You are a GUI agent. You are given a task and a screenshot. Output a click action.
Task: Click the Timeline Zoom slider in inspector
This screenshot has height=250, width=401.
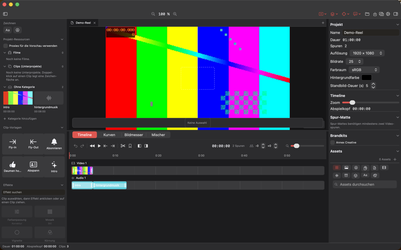pos(371,102)
